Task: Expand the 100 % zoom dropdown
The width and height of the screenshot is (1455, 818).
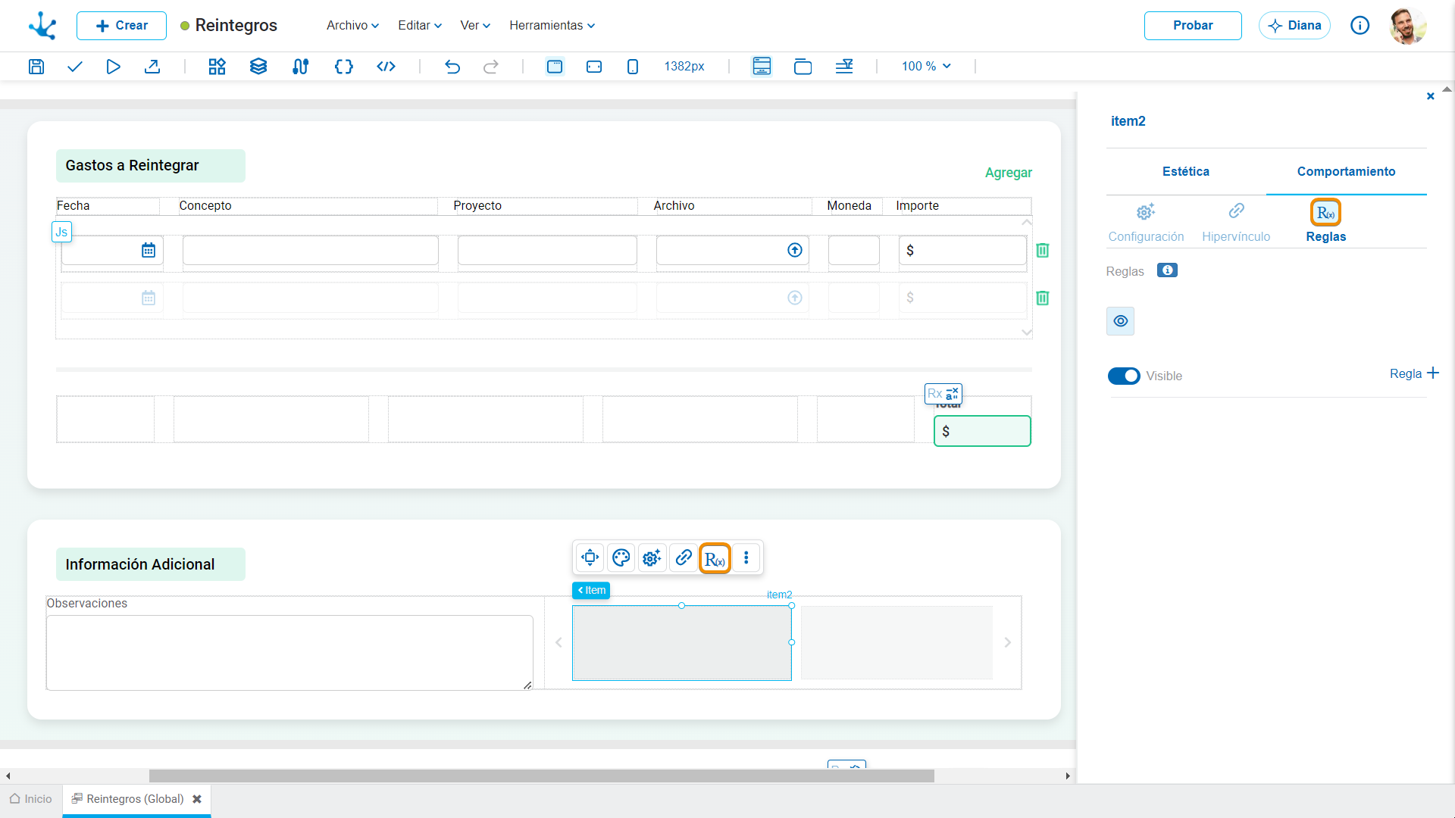Action: (x=926, y=67)
